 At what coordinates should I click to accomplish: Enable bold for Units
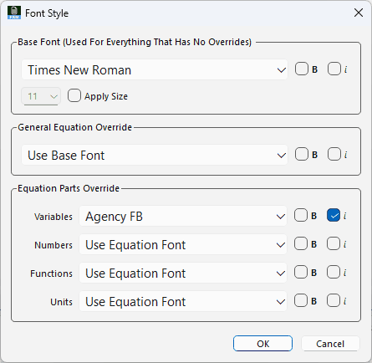(x=301, y=300)
